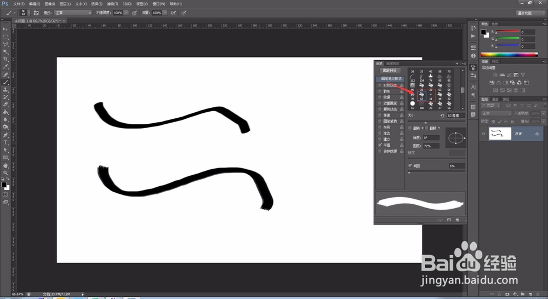Enable airbrush-style build-up icon
The height and width of the screenshot is (299, 548).
[173, 13]
